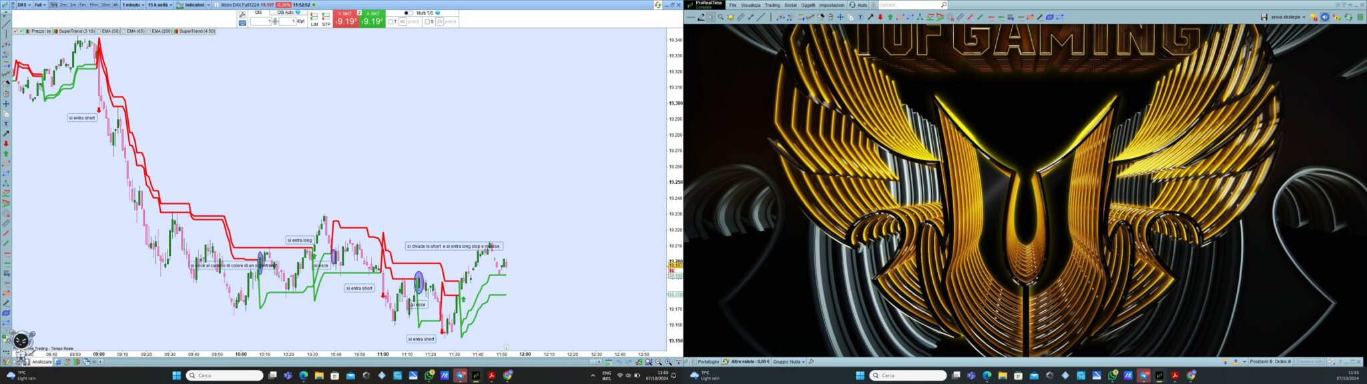Toggle EMA (200) indicator checkbox
Screen dimensions: 1367x384
tap(148, 31)
